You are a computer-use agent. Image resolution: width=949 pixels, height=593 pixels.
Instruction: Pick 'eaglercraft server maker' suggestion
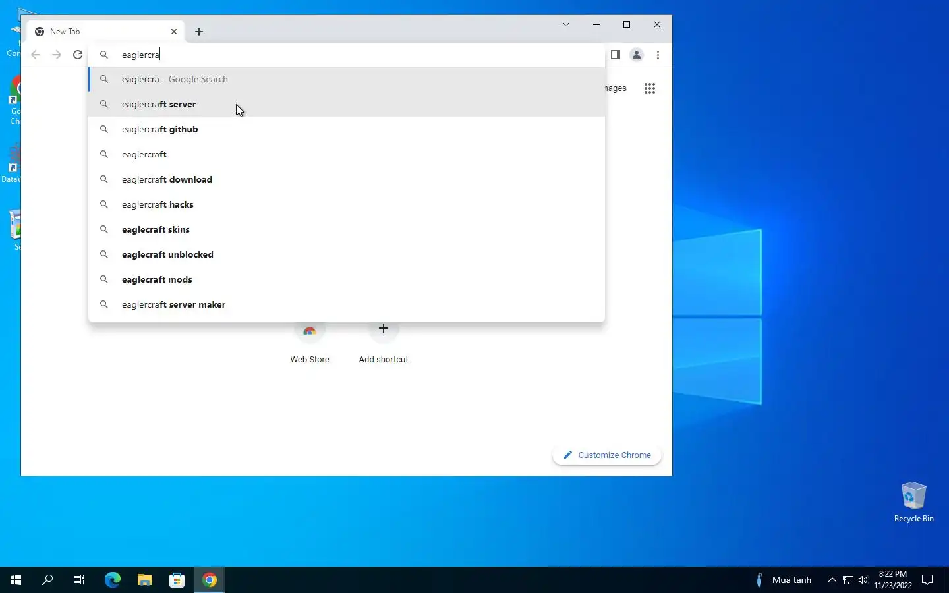[347, 304]
